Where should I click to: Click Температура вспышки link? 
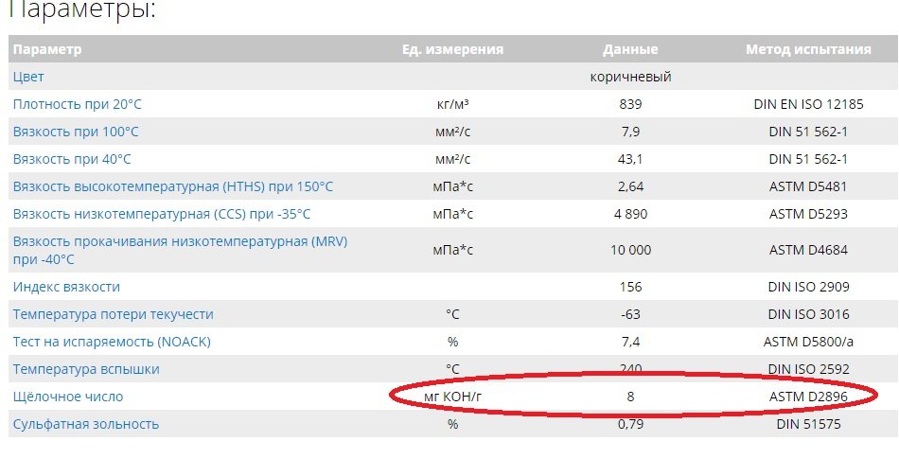[x=86, y=369]
